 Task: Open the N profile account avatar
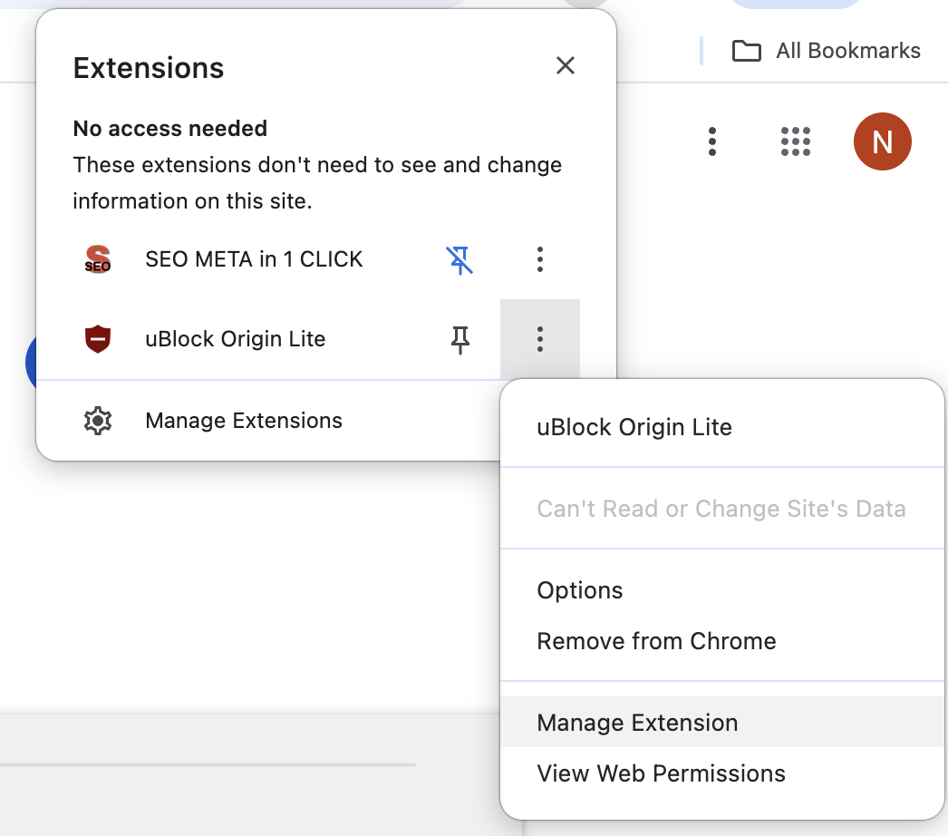point(882,141)
